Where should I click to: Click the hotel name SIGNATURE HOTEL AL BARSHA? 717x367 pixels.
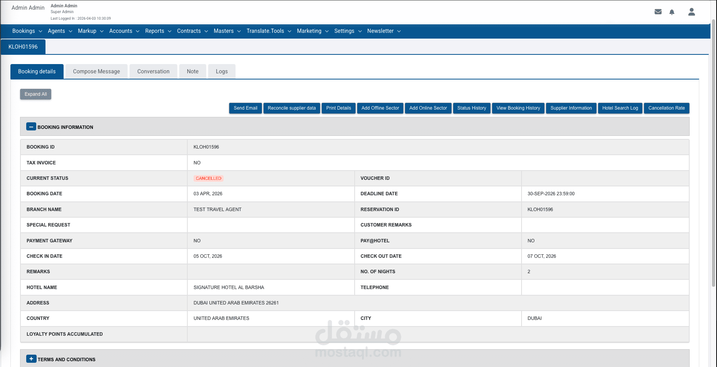tap(229, 288)
